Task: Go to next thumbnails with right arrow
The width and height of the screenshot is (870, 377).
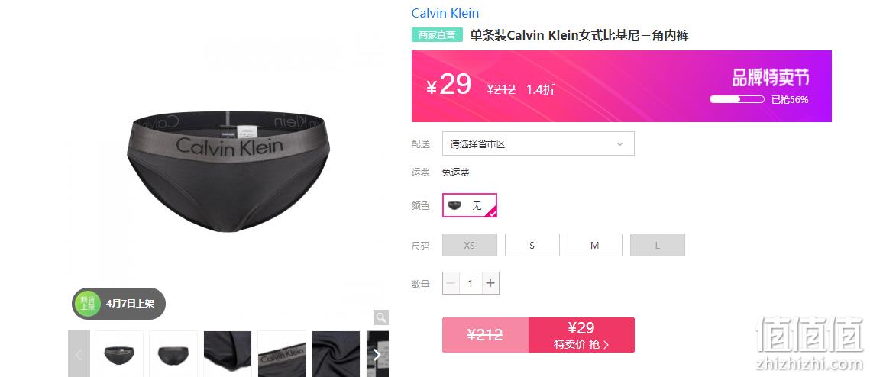Action: [x=377, y=353]
